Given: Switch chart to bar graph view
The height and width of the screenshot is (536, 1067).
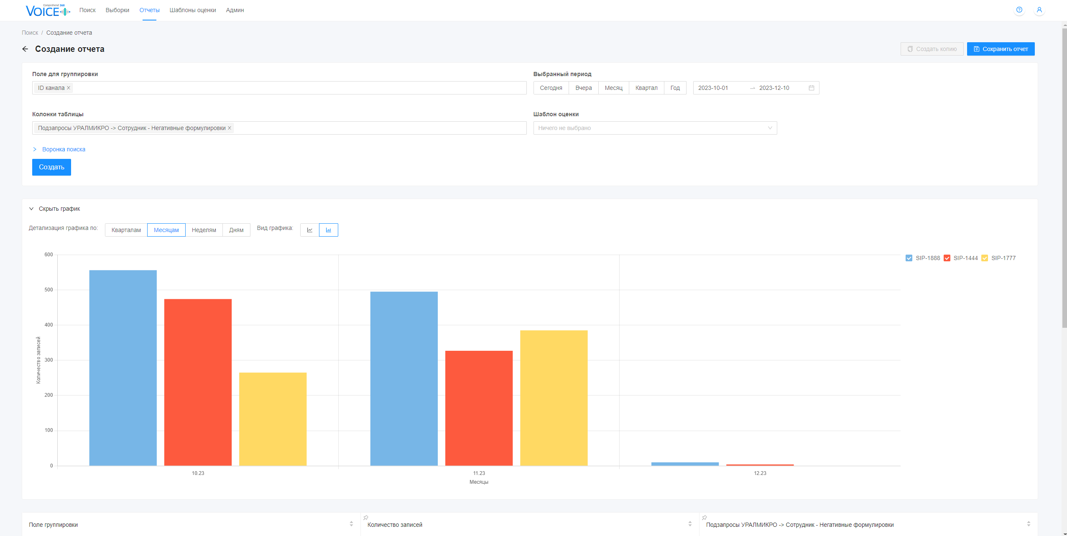Looking at the screenshot, I should 329,230.
